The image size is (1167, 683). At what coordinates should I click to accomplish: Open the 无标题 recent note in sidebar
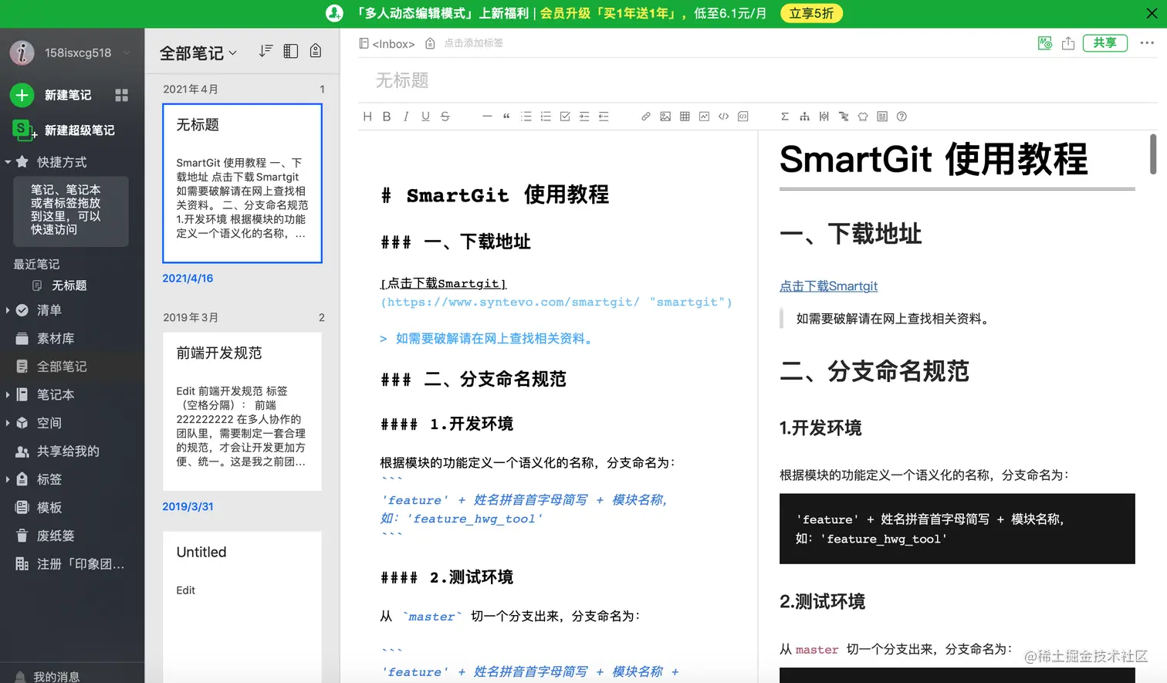(69, 286)
